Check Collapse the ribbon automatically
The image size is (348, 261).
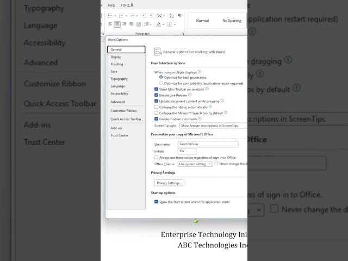pyautogui.click(x=156, y=107)
